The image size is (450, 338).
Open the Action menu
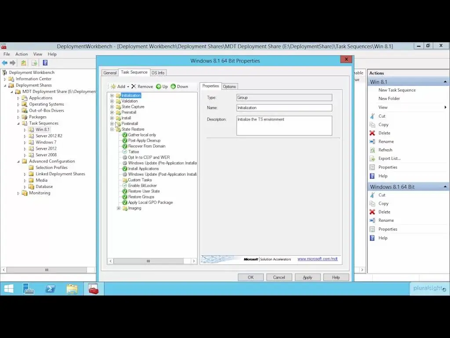pos(22,54)
